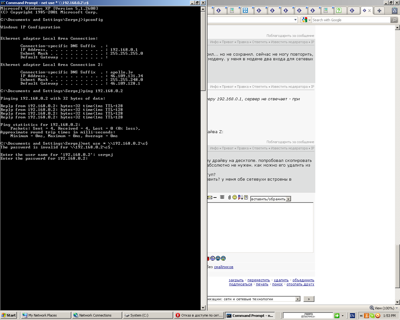Click the Java tray icon
This screenshot has height=320, width=400.
(x=367, y=316)
